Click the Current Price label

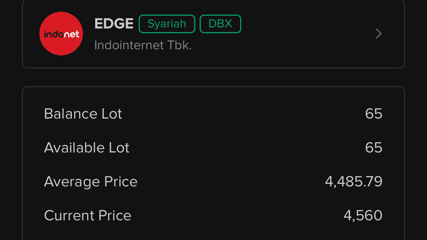(x=88, y=216)
